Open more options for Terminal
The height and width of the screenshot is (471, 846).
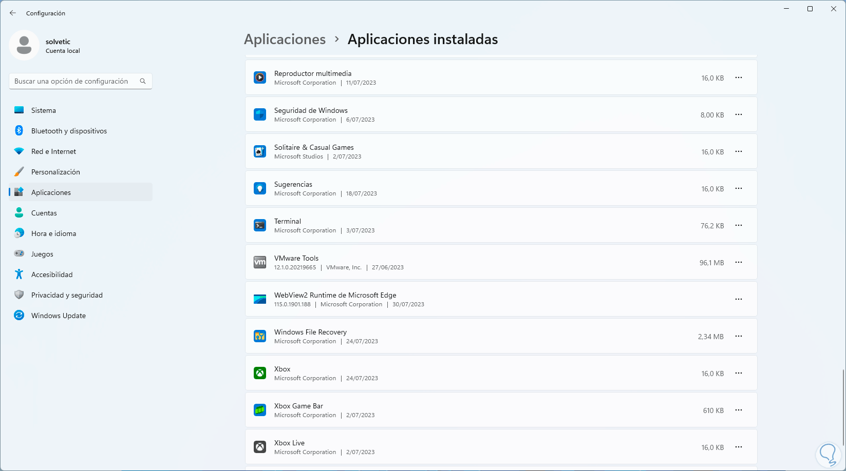click(739, 225)
